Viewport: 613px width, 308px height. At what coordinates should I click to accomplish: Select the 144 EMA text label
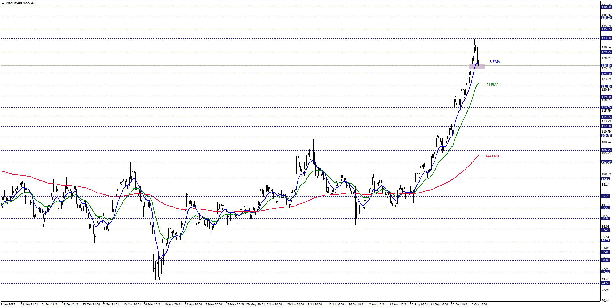click(492, 156)
